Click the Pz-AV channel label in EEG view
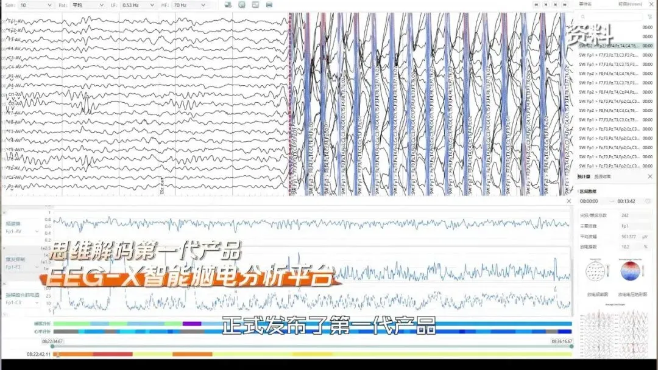This screenshot has height=370, width=658. click(x=14, y=187)
